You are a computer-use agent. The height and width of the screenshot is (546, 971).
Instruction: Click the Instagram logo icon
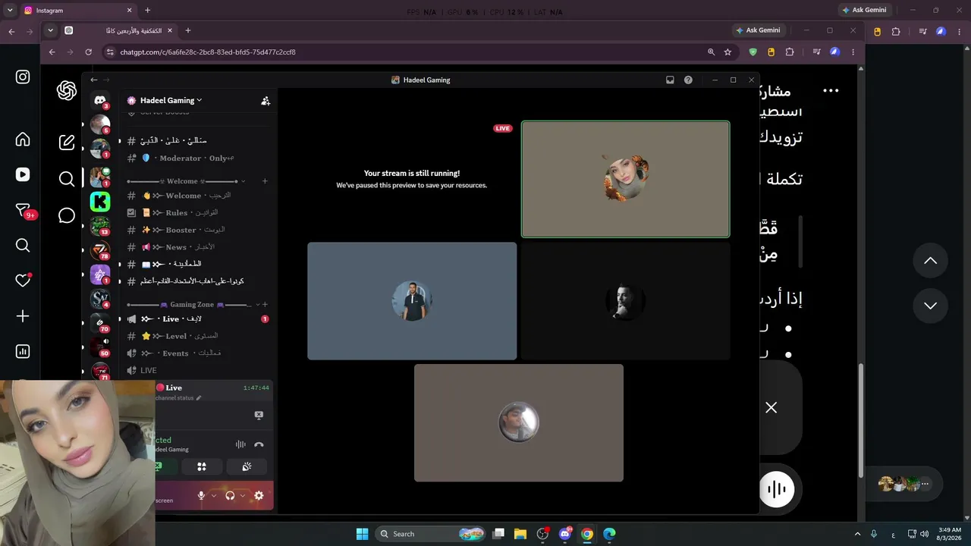pos(23,77)
